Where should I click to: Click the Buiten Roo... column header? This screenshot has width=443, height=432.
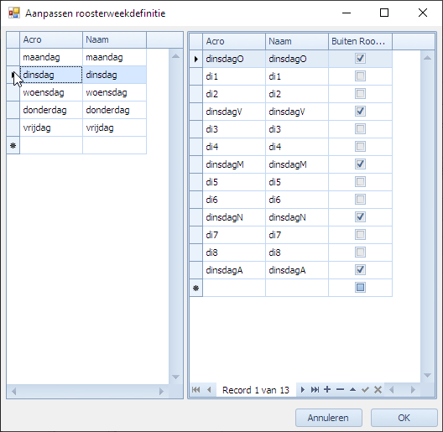[360, 41]
